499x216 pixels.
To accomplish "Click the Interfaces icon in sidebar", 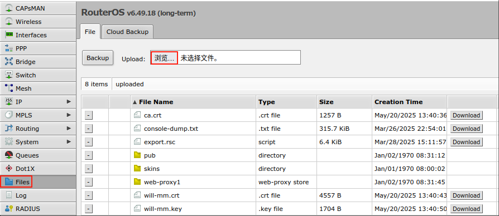I will pos(9,35).
